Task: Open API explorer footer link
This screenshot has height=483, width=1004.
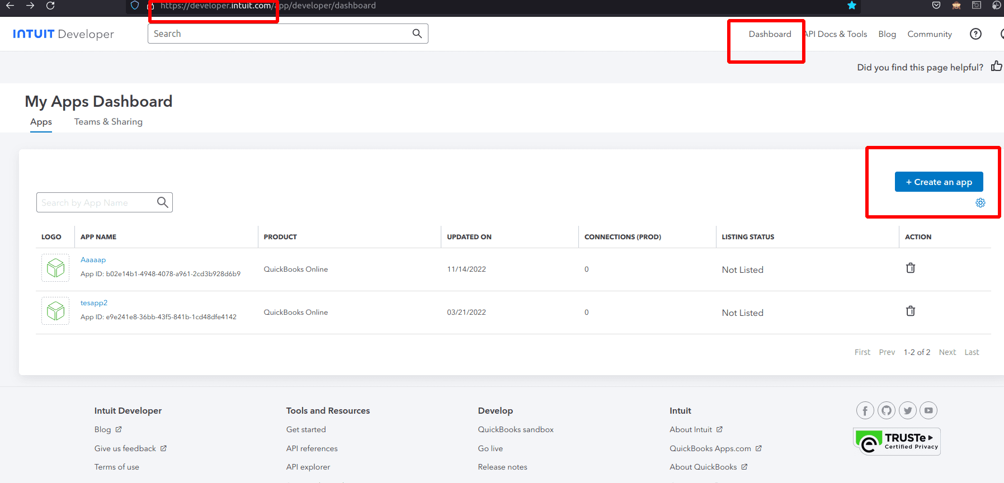Action: tap(308, 467)
